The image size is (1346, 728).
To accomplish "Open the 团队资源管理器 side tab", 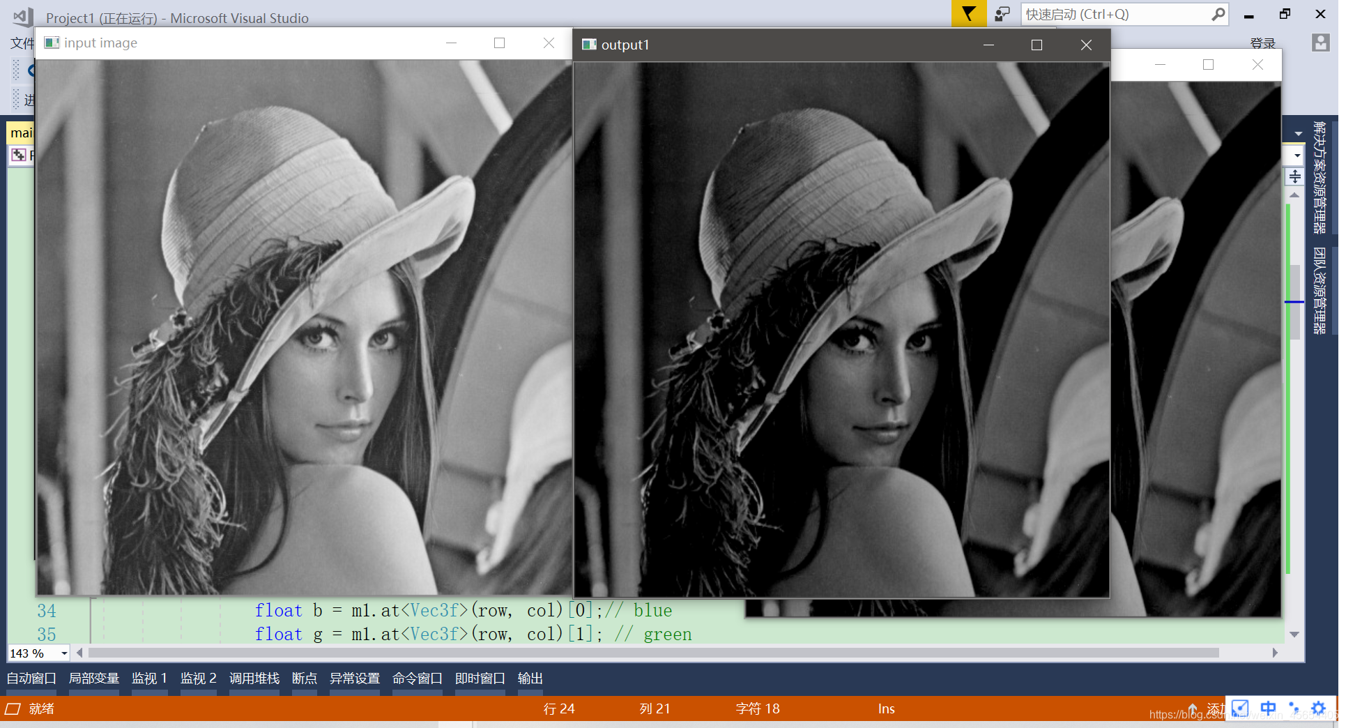I will click(1320, 291).
